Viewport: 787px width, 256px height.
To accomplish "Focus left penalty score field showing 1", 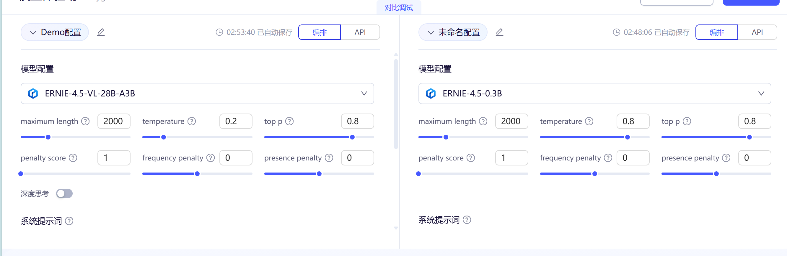I will pyautogui.click(x=114, y=158).
